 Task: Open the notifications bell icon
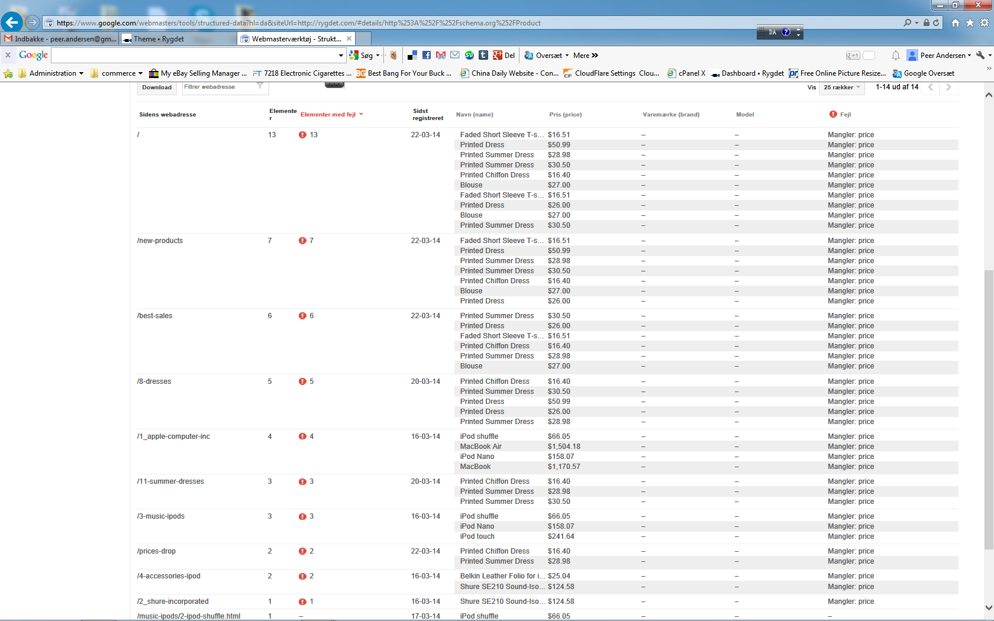pos(896,55)
